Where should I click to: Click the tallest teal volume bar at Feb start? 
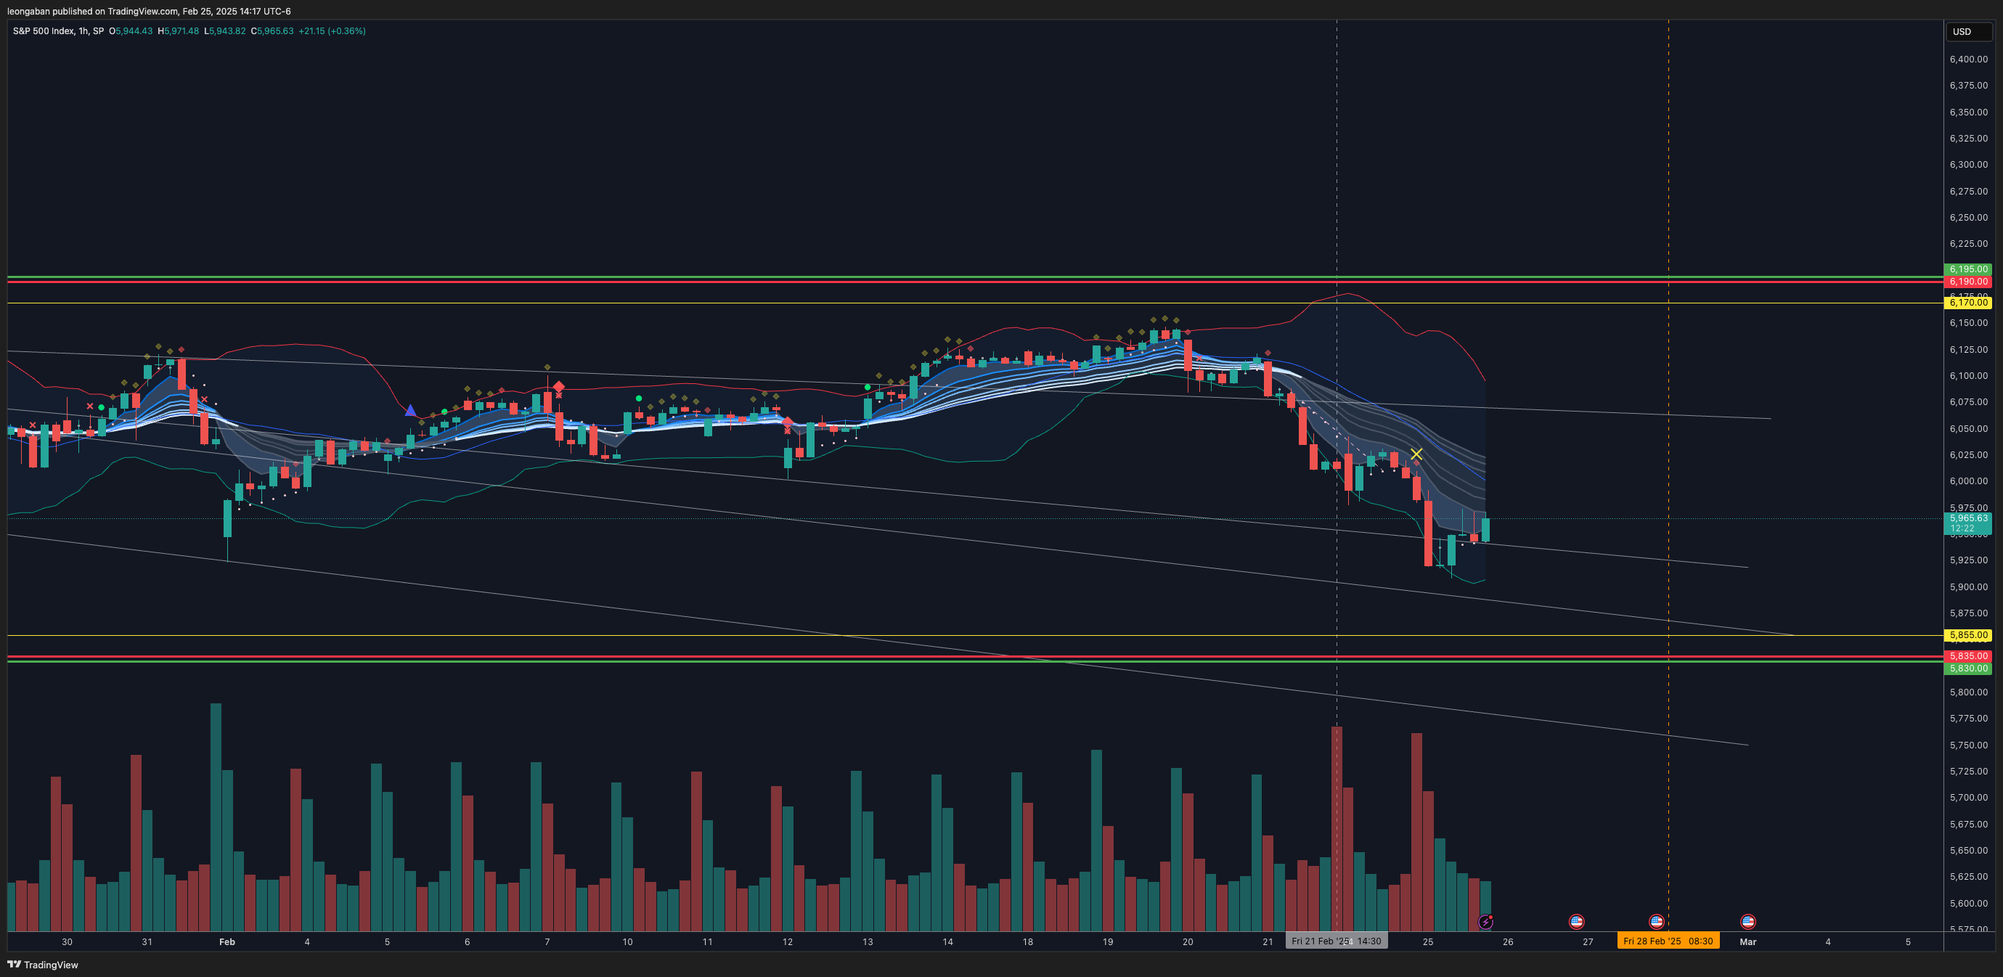tap(216, 817)
